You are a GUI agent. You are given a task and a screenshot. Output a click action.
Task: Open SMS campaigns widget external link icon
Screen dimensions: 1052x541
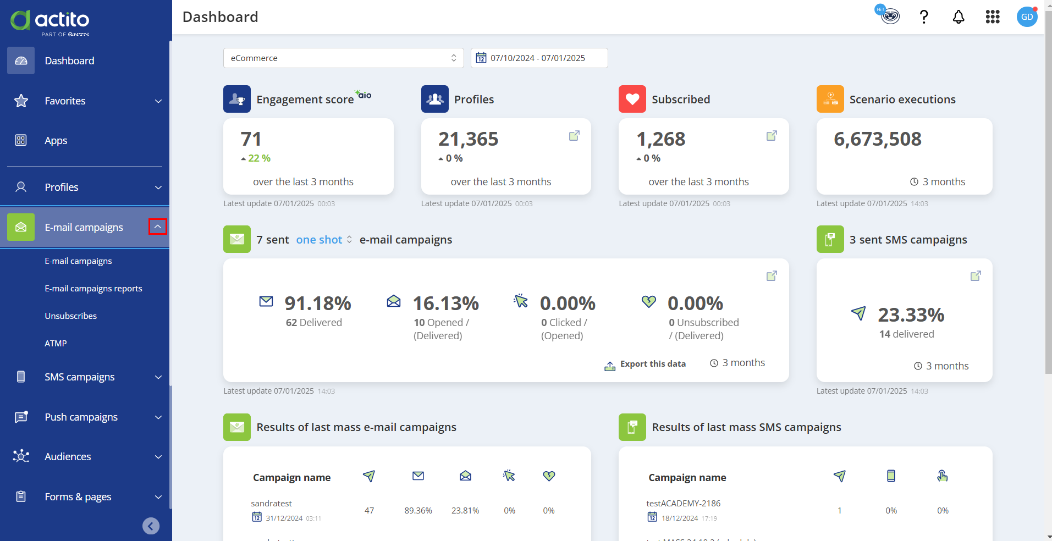point(976,275)
